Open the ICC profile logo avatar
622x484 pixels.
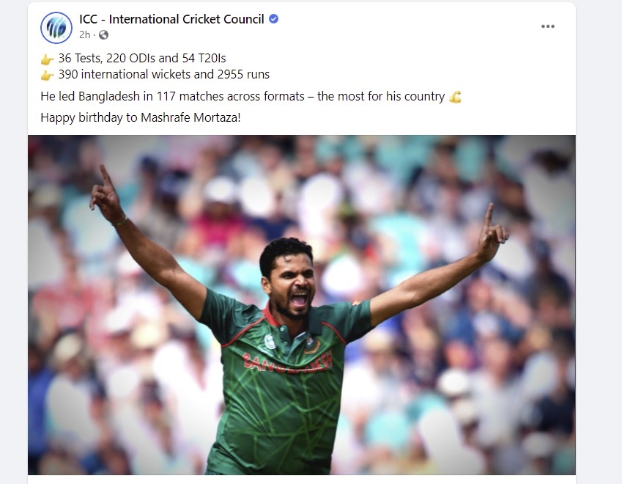tap(56, 28)
